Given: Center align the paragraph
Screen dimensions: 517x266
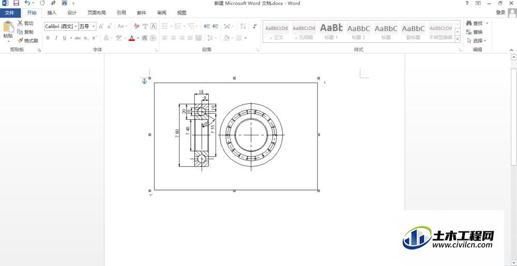Looking at the screenshot, I should tap(173, 38).
